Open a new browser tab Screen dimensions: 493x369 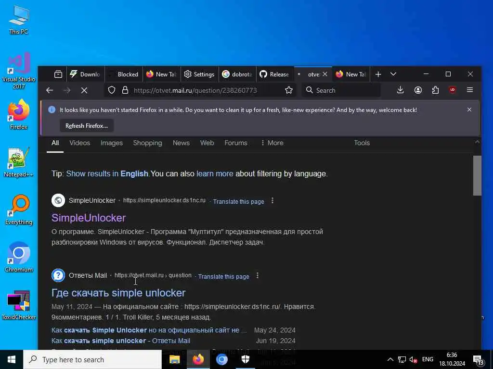pos(378,74)
